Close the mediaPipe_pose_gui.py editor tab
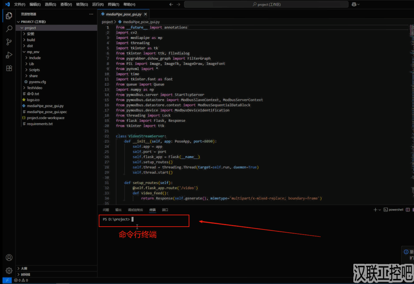This screenshot has width=414, height=284. [x=146, y=14]
